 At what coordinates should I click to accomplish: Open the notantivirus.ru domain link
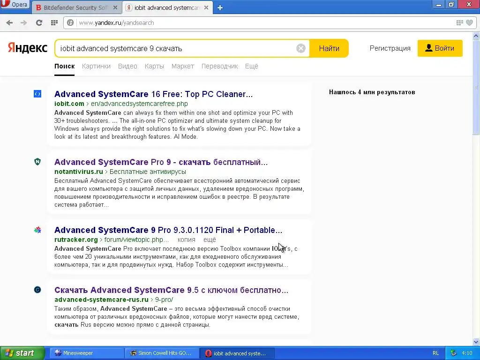click(79, 172)
